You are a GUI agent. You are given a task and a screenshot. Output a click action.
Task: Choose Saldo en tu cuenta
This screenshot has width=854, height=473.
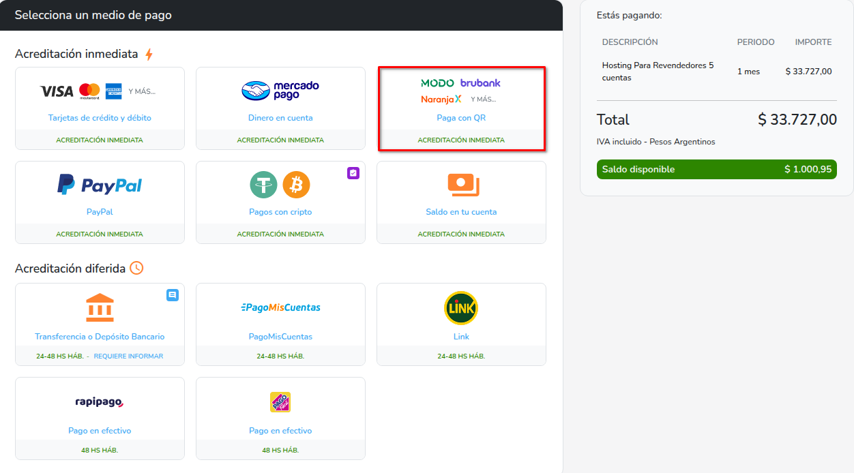(461, 212)
